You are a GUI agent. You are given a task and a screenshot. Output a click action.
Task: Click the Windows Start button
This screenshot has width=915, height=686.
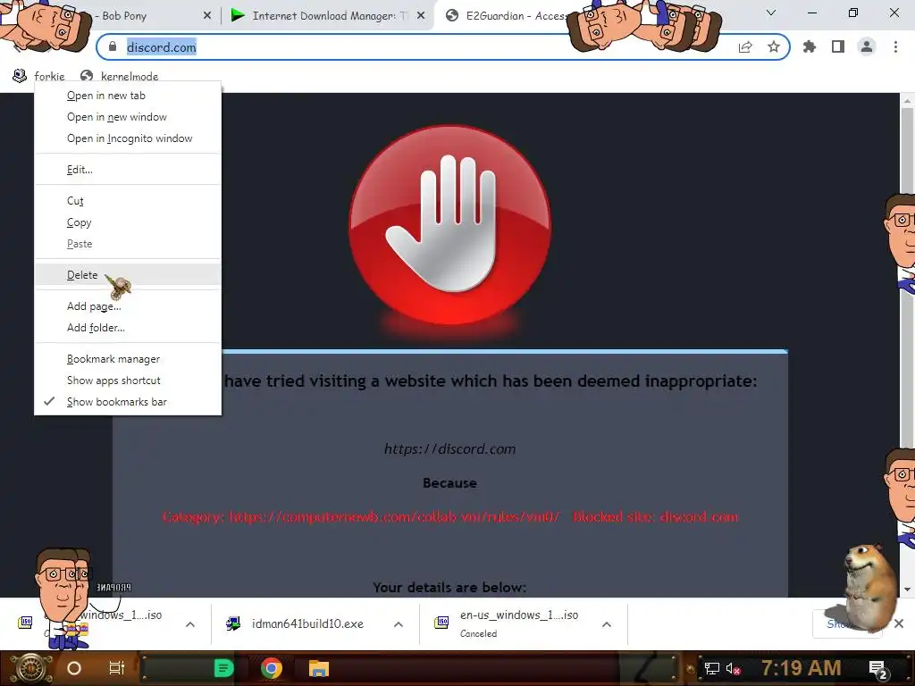[30, 668]
